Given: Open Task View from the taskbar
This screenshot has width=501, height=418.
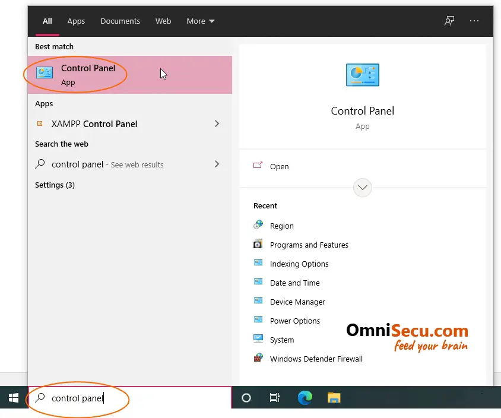Looking at the screenshot, I should [275, 398].
